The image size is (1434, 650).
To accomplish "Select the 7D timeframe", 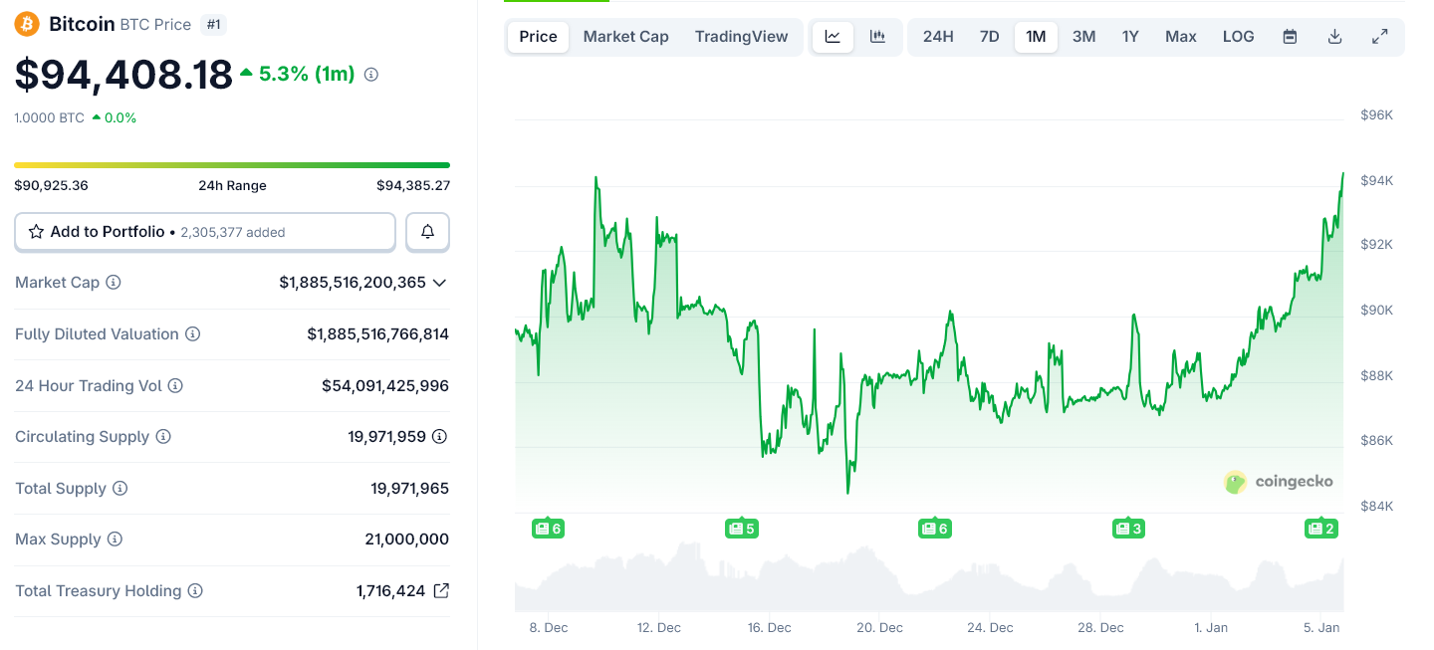I will click(989, 36).
